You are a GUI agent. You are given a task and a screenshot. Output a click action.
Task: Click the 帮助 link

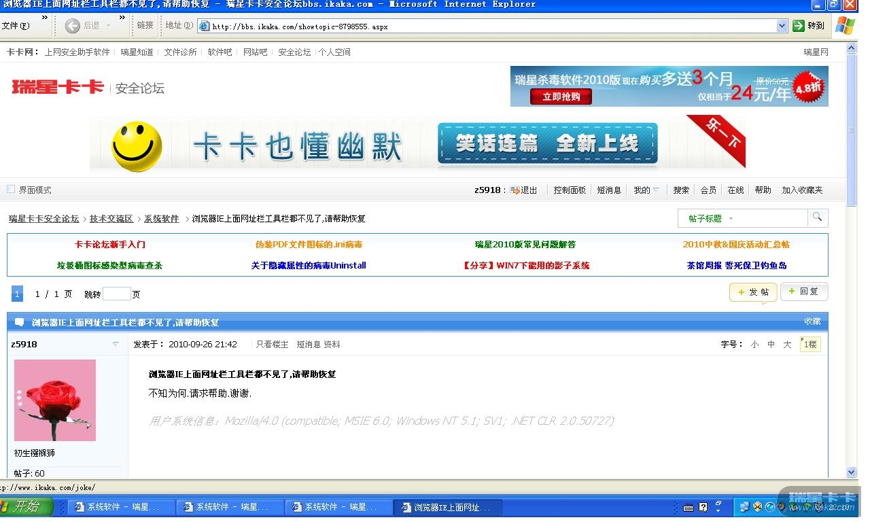click(763, 190)
